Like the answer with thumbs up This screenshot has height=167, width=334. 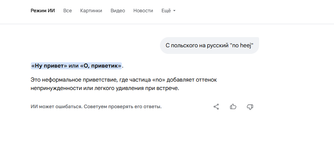[233, 107]
